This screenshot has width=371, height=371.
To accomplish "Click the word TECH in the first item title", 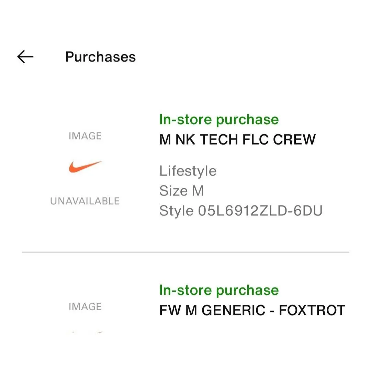I will (219, 139).
